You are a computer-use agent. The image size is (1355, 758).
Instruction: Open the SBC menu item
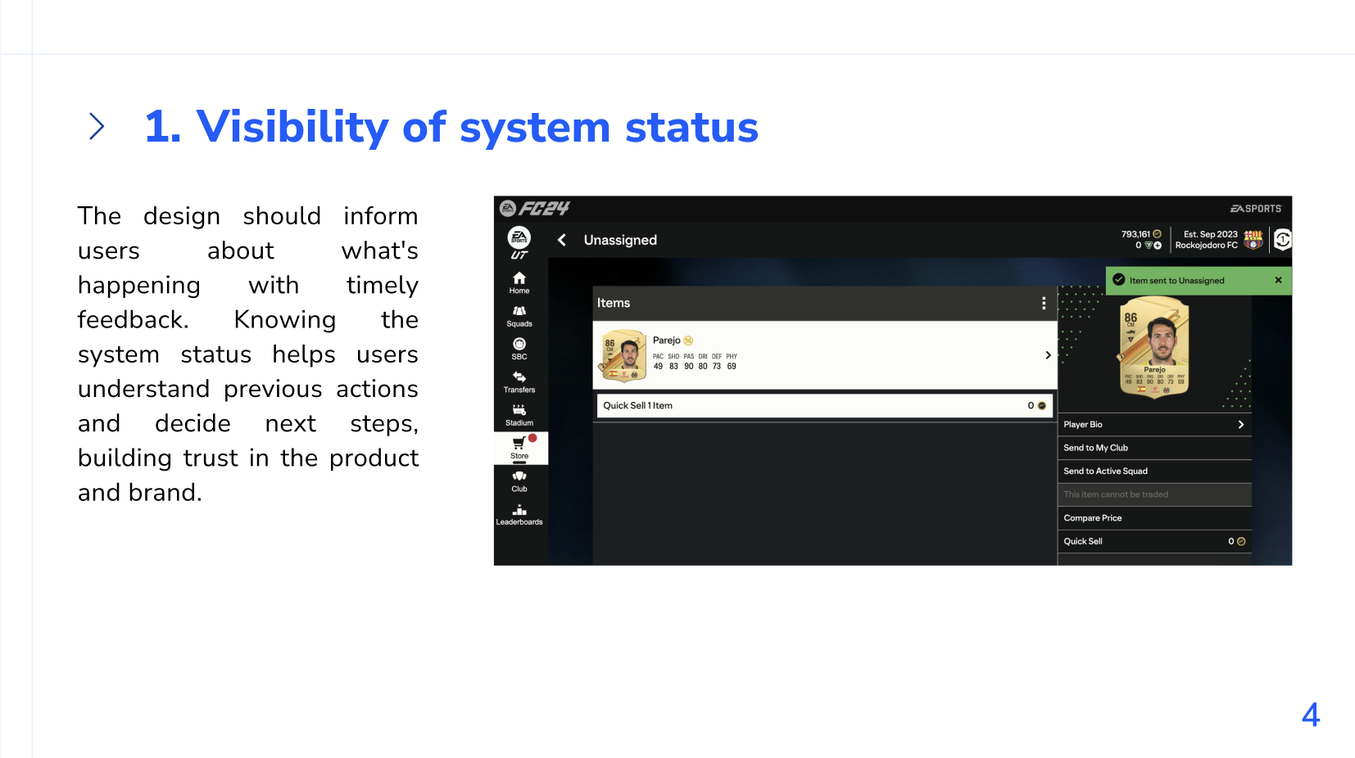pos(519,349)
